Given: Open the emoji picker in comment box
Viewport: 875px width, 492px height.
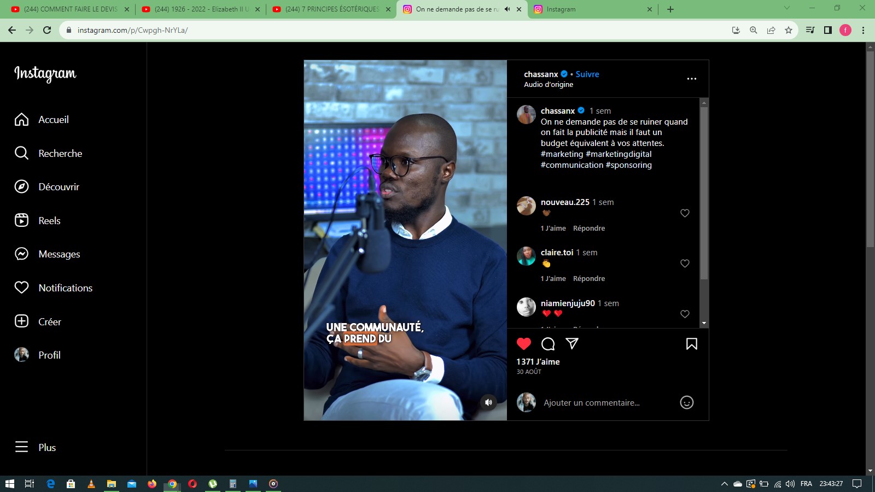Looking at the screenshot, I should [x=686, y=402].
